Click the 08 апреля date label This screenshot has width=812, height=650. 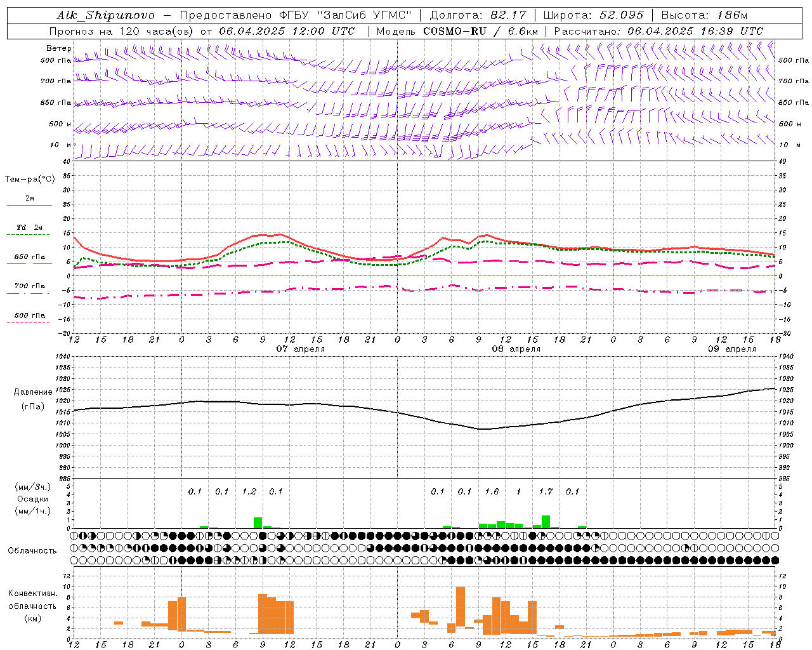[516, 348]
